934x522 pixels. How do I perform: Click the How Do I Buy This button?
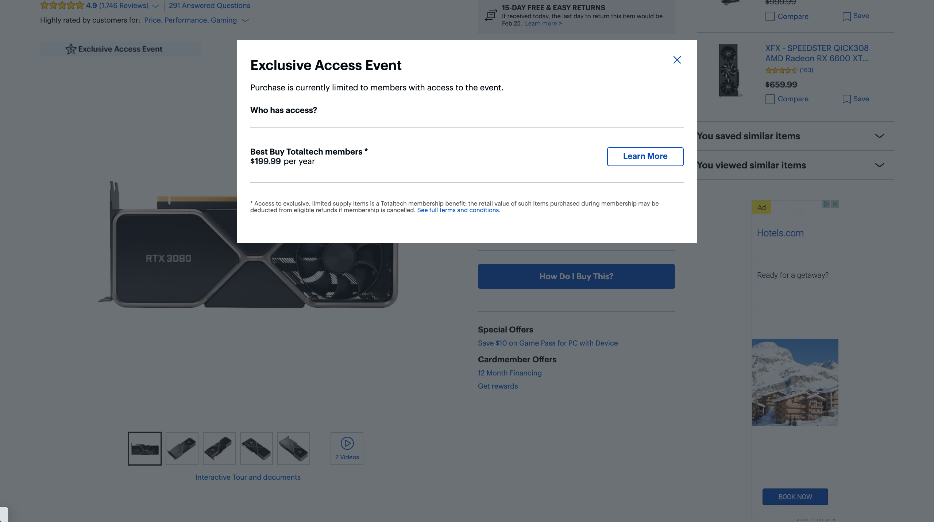point(576,276)
